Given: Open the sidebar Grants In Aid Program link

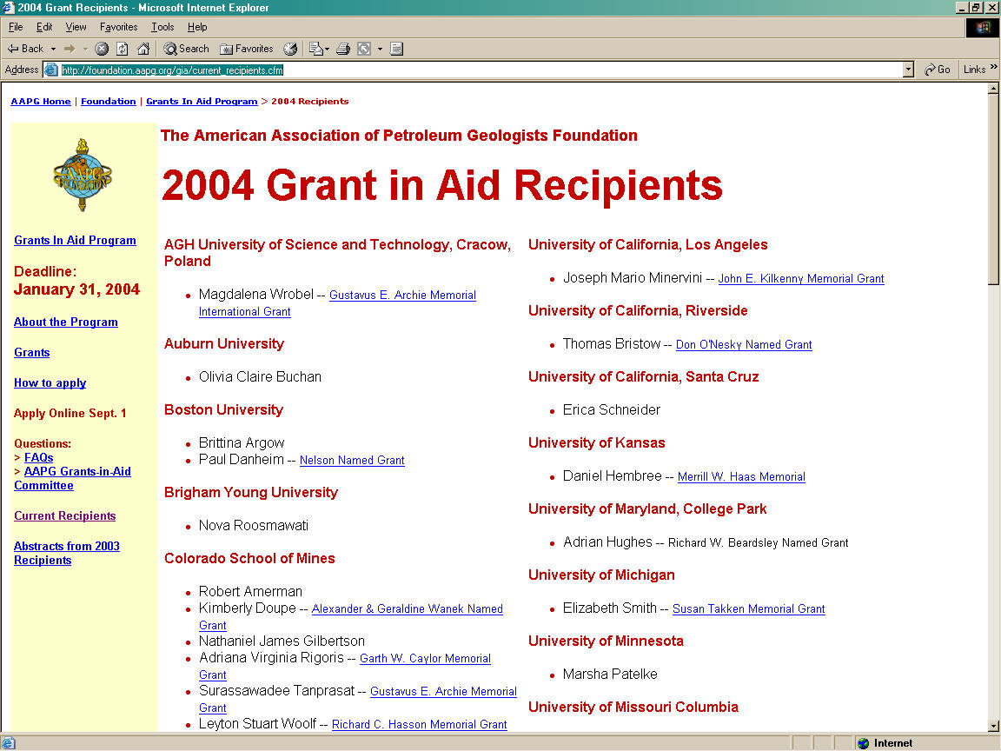Looking at the screenshot, I should (x=75, y=240).
